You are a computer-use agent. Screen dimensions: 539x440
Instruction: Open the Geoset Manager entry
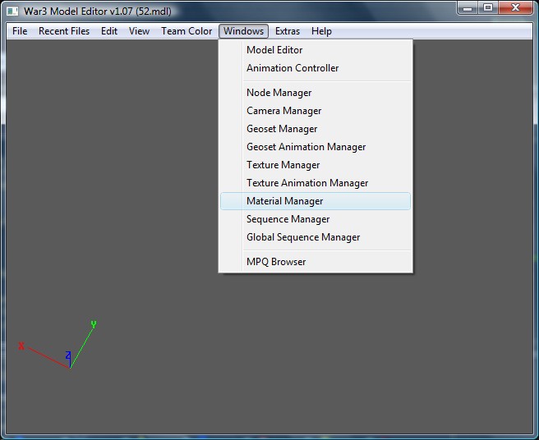click(x=316, y=129)
